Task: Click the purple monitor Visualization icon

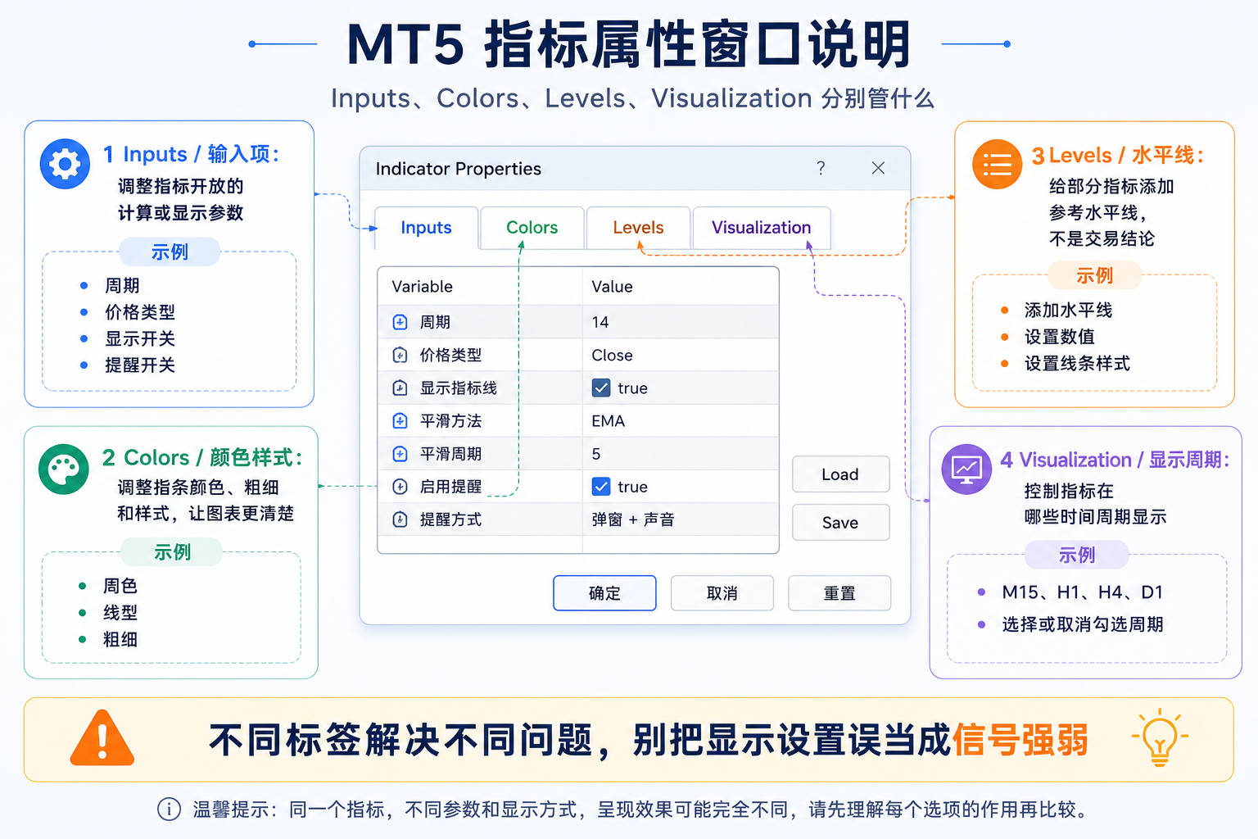Action: click(966, 469)
